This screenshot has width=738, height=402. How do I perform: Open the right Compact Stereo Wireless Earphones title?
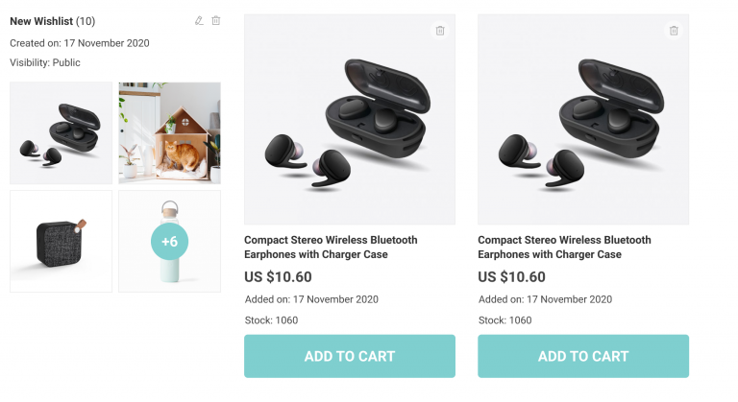point(564,247)
